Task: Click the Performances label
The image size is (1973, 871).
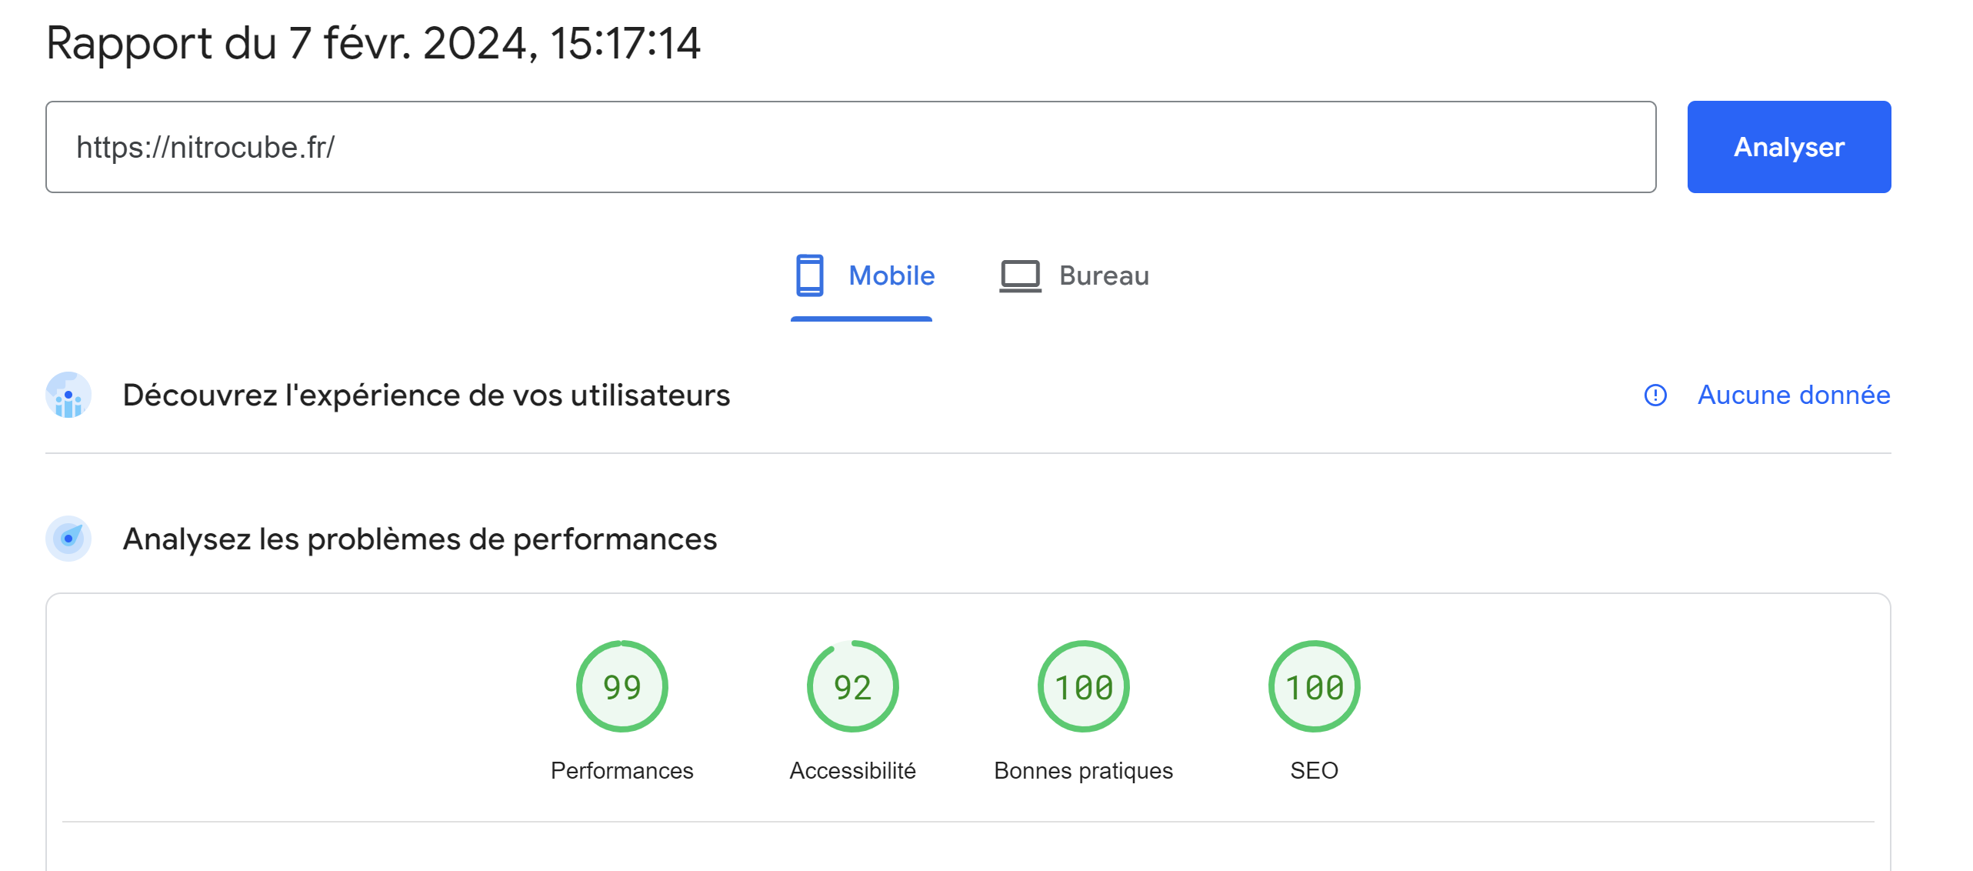Action: (622, 770)
